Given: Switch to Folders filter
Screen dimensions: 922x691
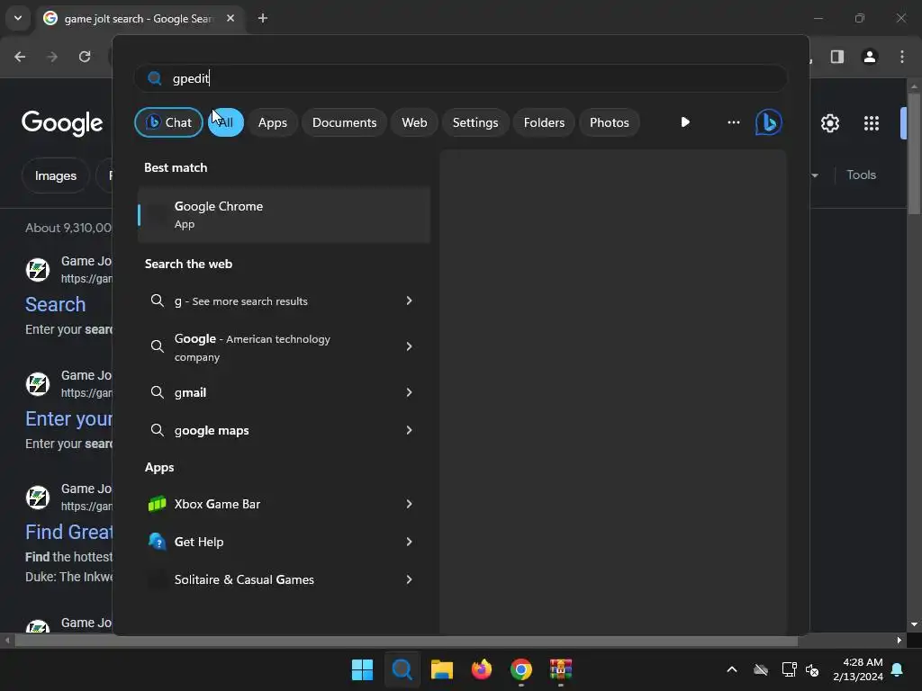Looking at the screenshot, I should tap(544, 122).
